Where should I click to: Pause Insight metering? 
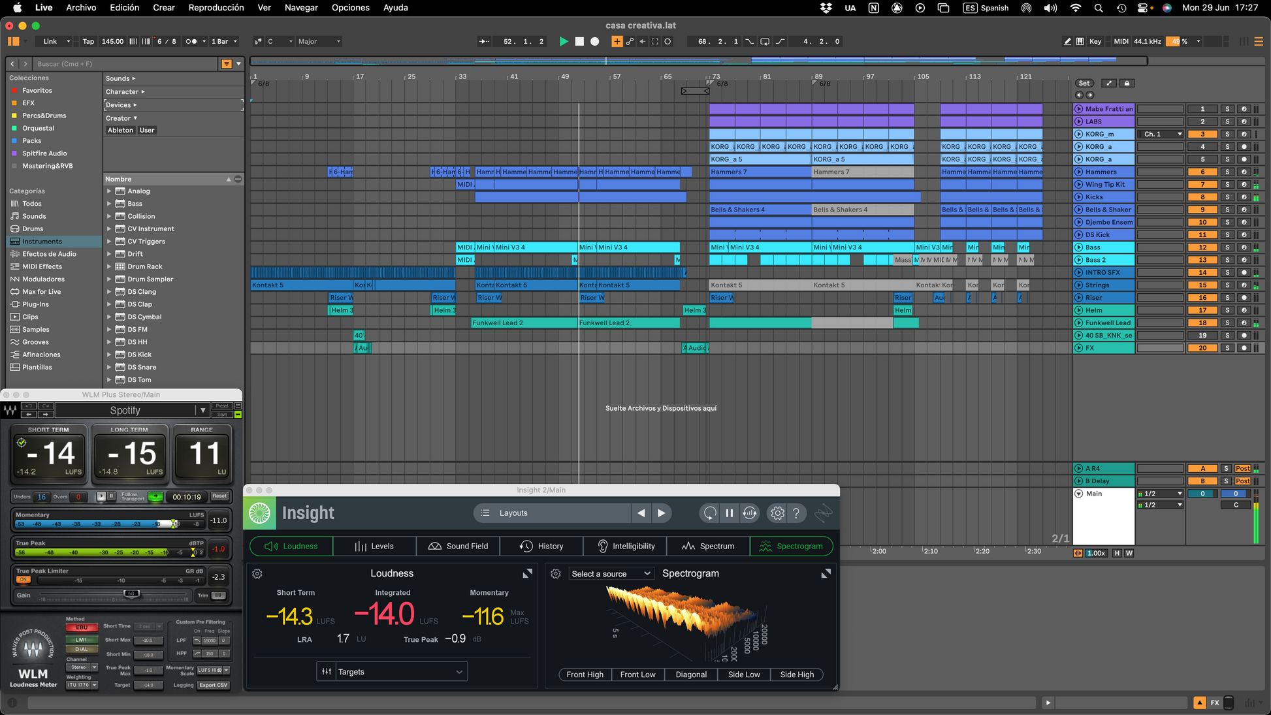pyautogui.click(x=730, y=513)
